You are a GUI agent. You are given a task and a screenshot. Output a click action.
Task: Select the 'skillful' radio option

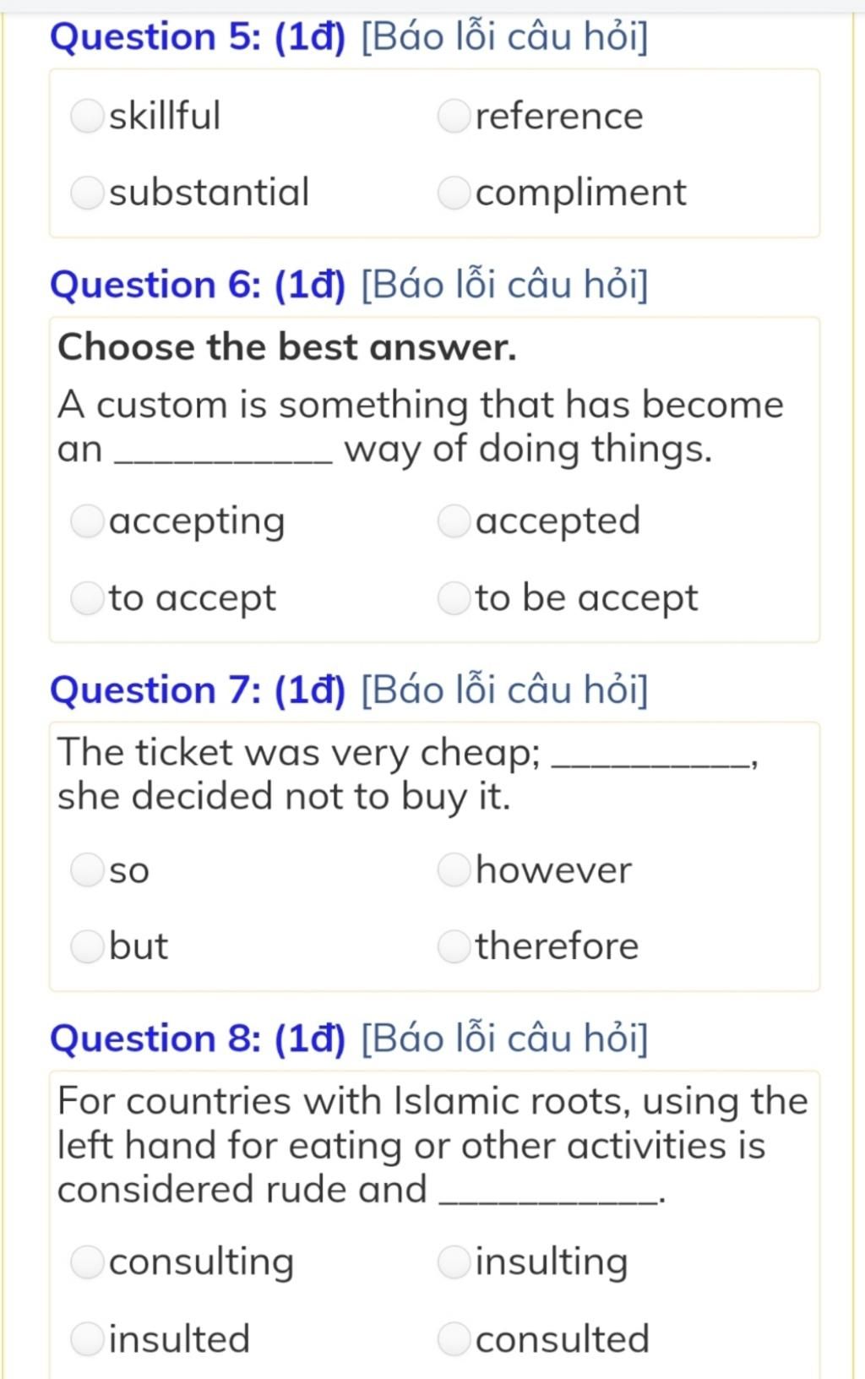pos(87,116)
